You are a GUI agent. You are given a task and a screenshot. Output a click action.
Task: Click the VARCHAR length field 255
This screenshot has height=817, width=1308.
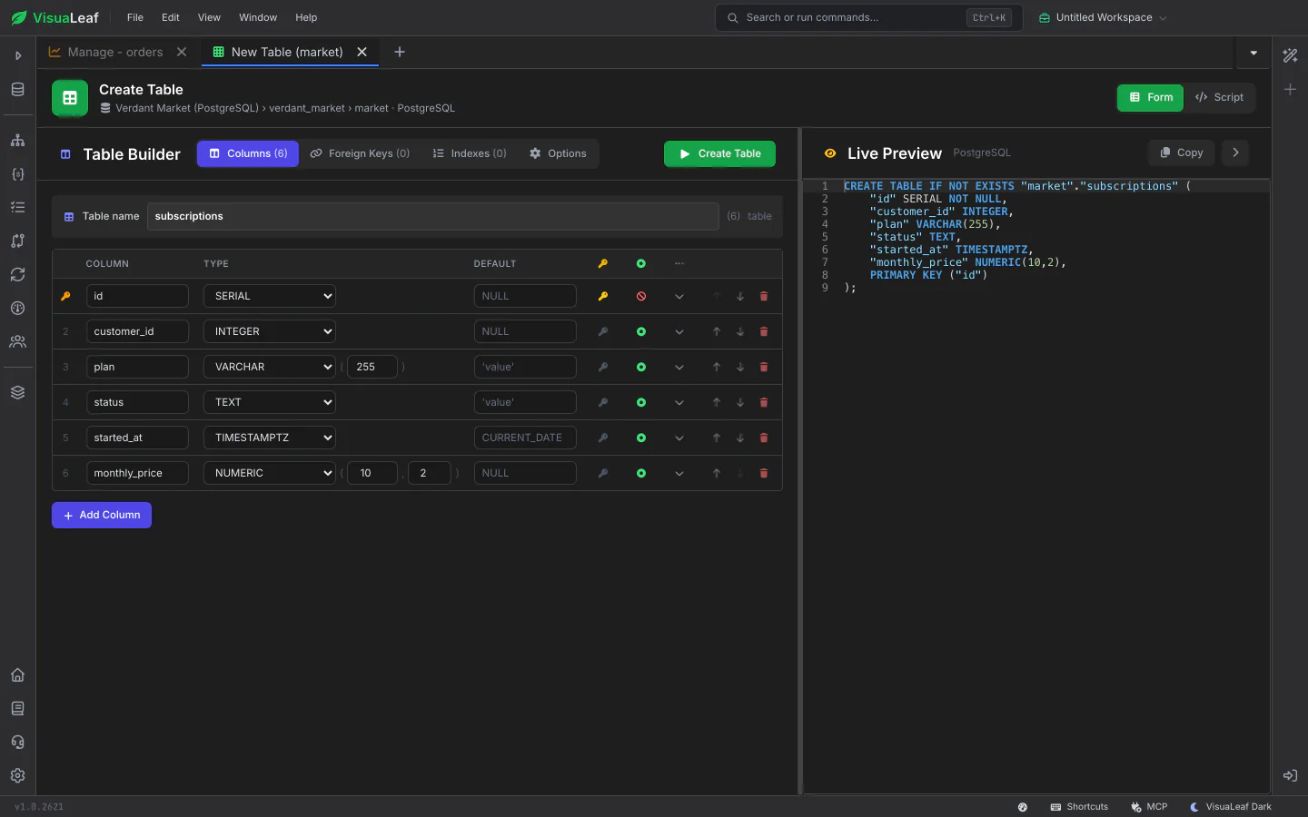click(372, 367)
